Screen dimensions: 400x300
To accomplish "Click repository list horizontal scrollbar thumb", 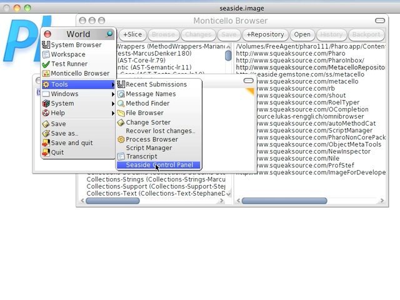I will pyautogui.click(x=284, y=201).
